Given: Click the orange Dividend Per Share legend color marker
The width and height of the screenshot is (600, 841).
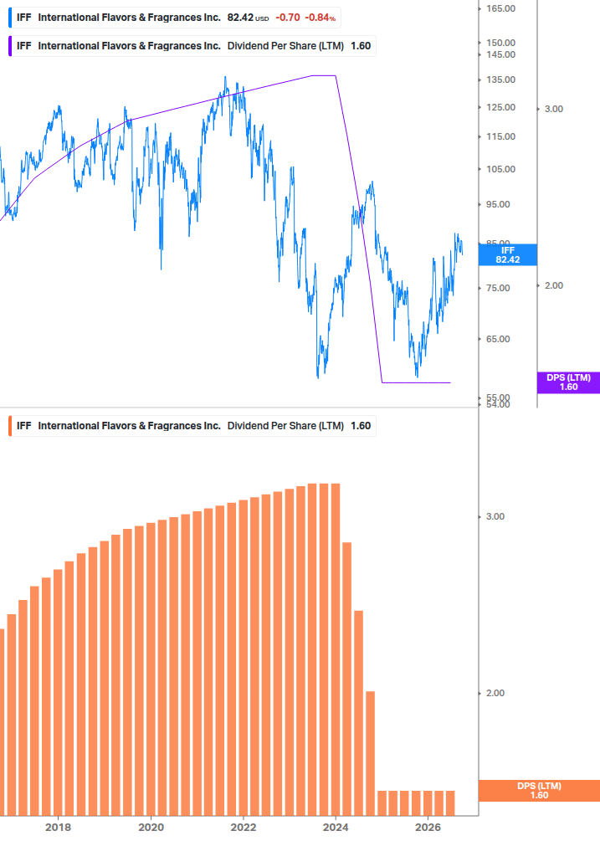Looking at the screenshot, I should point(10,426).
